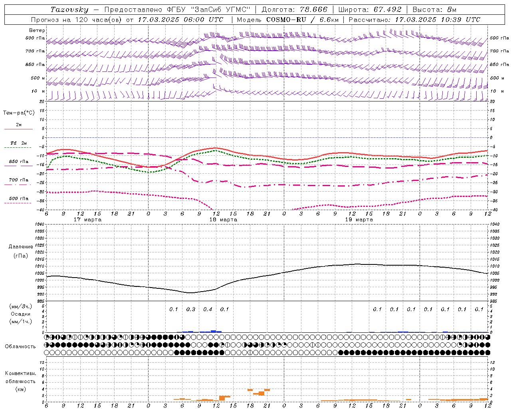The image size is (511, 409).
Task: Click the Конвективн. convective cloud label
Action: click(x=21, y=373)
